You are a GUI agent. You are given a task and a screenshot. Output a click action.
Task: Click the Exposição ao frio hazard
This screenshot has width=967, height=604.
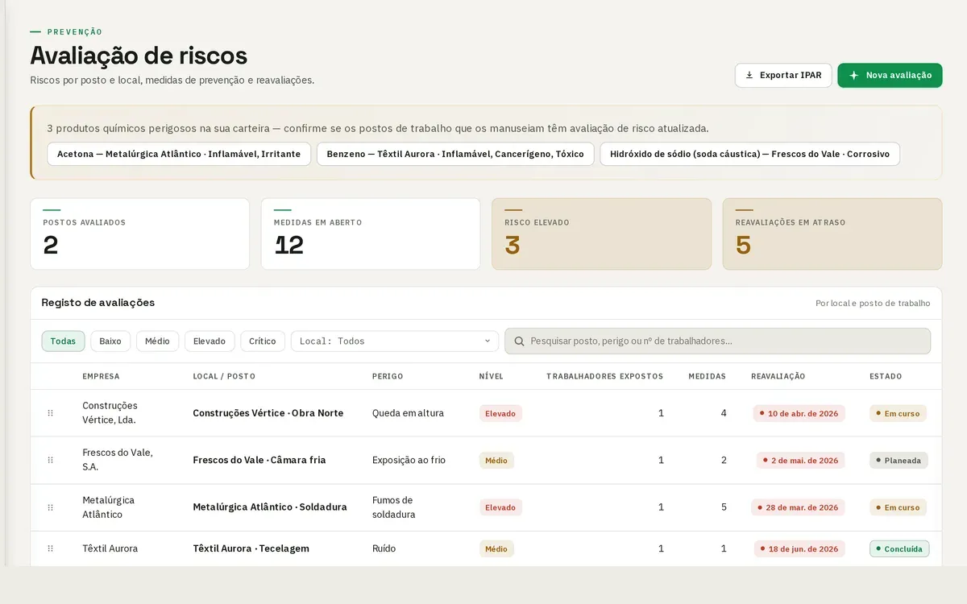(409, 460)
